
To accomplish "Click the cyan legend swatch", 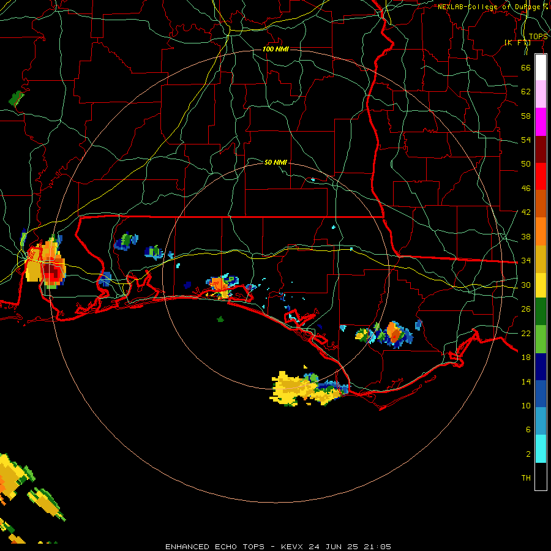I will pos(541,449).
